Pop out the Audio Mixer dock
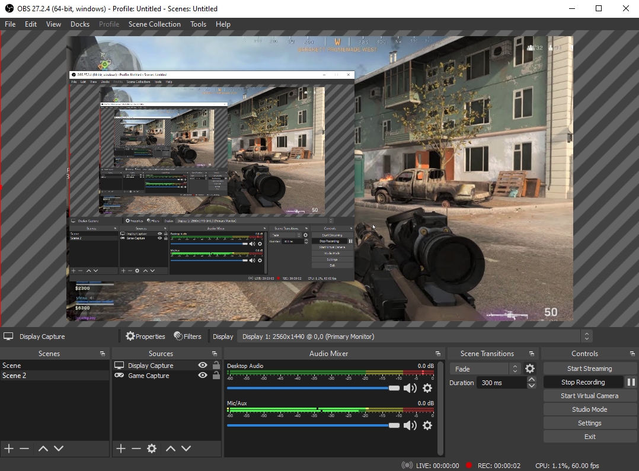The image size is (639, 471). 438,354
